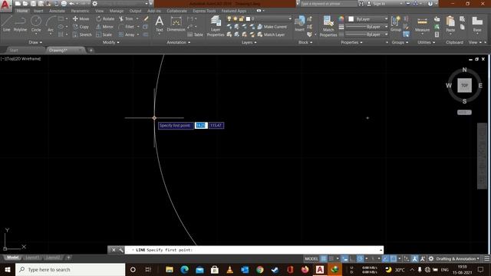The height and width of the screenshot is (276, 491).
Task: Toggle MODEL space button
Action: point(311,259)
